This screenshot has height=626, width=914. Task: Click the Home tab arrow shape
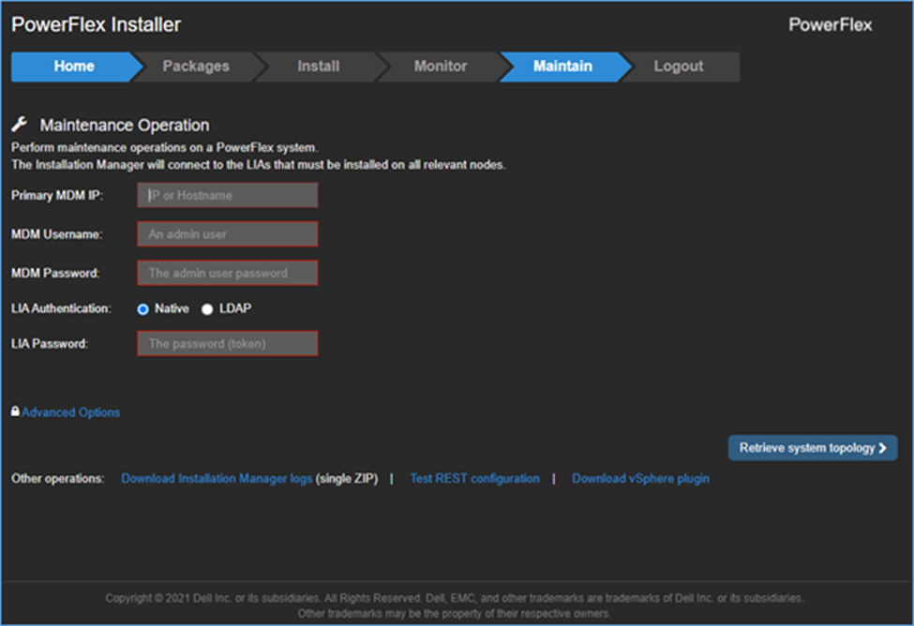(73, 67)
